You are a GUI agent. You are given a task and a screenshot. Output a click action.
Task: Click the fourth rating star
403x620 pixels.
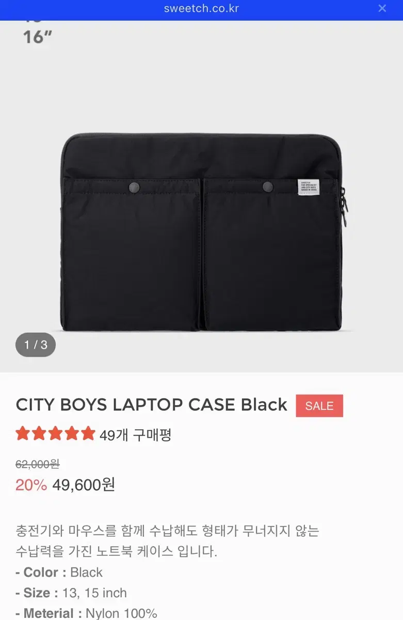click(72, 433)
